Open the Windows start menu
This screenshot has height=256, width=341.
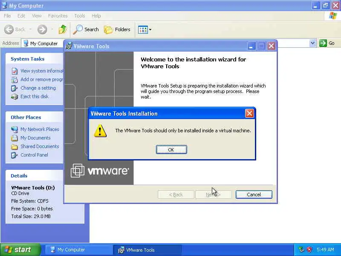[x=20, y=250]
